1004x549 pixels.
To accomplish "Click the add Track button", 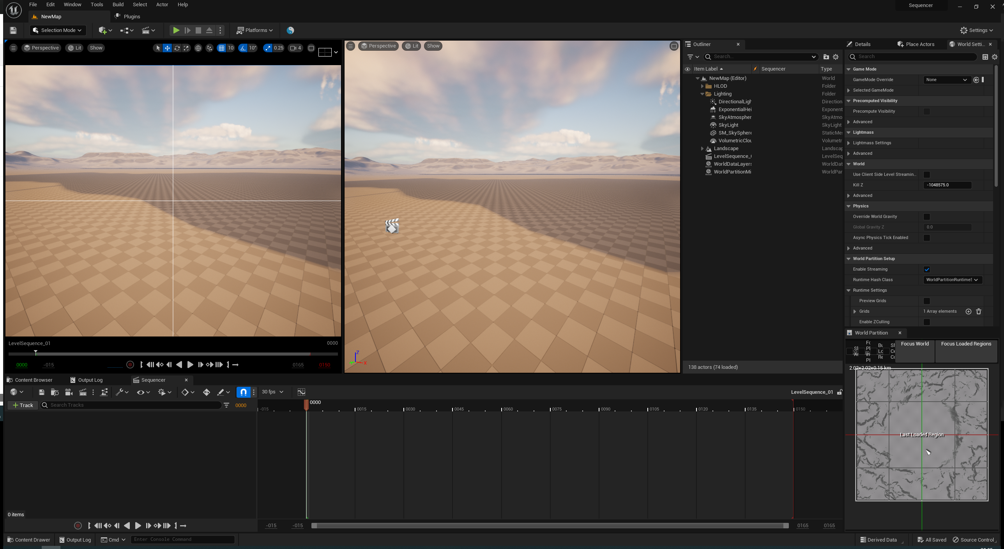I will click(23, 405).
